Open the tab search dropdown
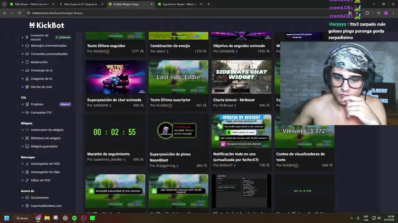 click(x=4, y=4)
